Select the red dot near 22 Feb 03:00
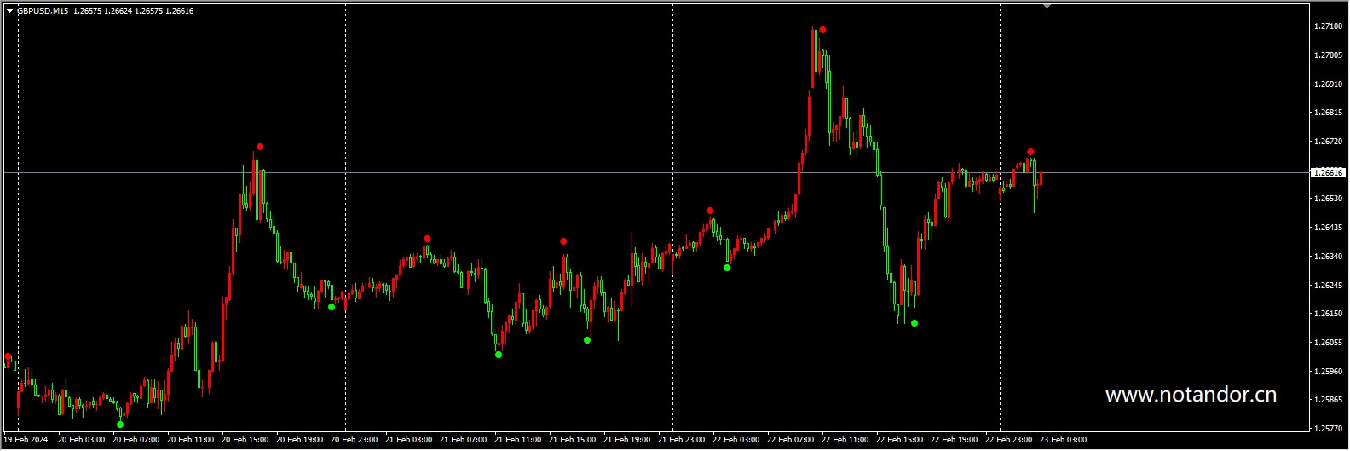This screenshot has height=451, width=1350. point(710,211)
